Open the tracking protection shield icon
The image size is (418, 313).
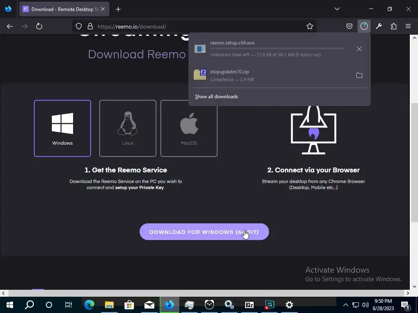[x=79, y=26]
